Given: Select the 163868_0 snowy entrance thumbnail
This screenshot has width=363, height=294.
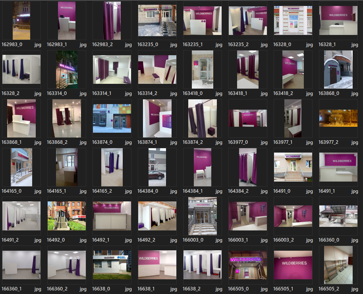Looking at the screenshot, I should (x=338, y=70).
